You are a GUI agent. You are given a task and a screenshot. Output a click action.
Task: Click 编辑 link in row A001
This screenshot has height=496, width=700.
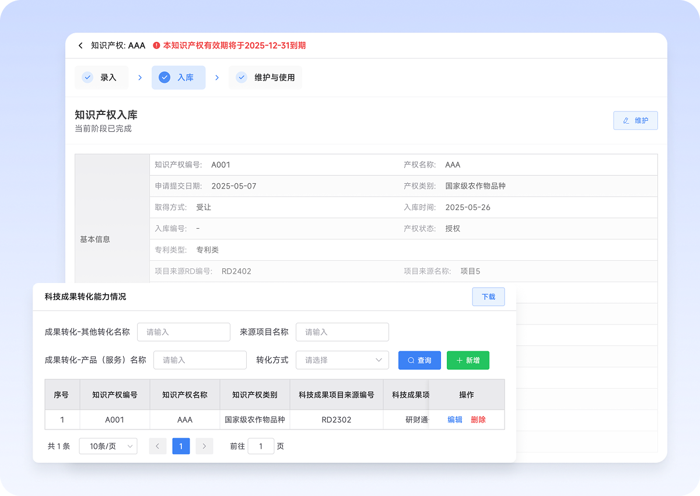[455, 420]
